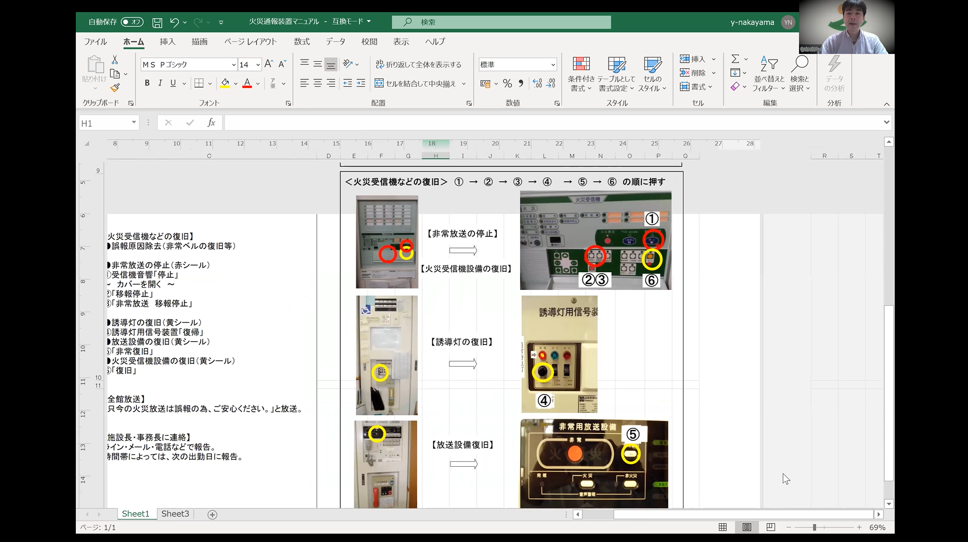Click the Save icon in title bar

(157, 22)
